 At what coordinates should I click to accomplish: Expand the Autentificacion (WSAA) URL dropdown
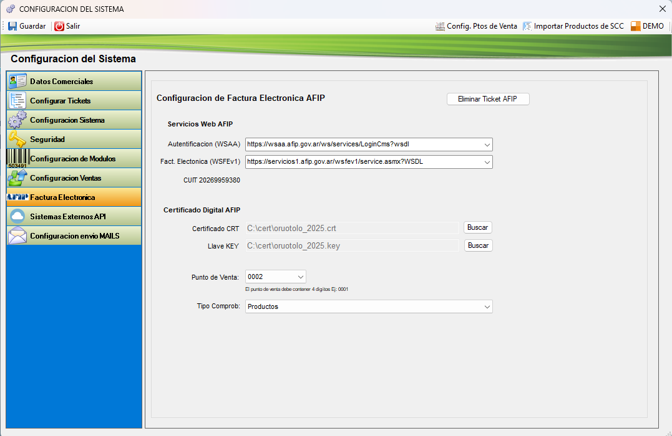pos(487,145)
